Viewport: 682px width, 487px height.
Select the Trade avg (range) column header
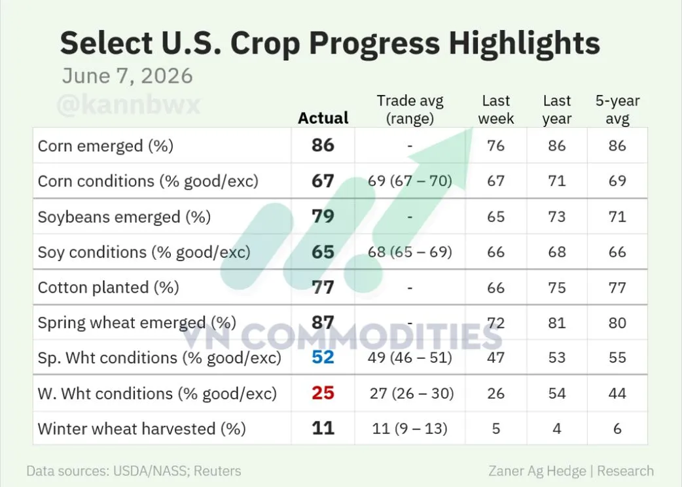coord(410,109)
